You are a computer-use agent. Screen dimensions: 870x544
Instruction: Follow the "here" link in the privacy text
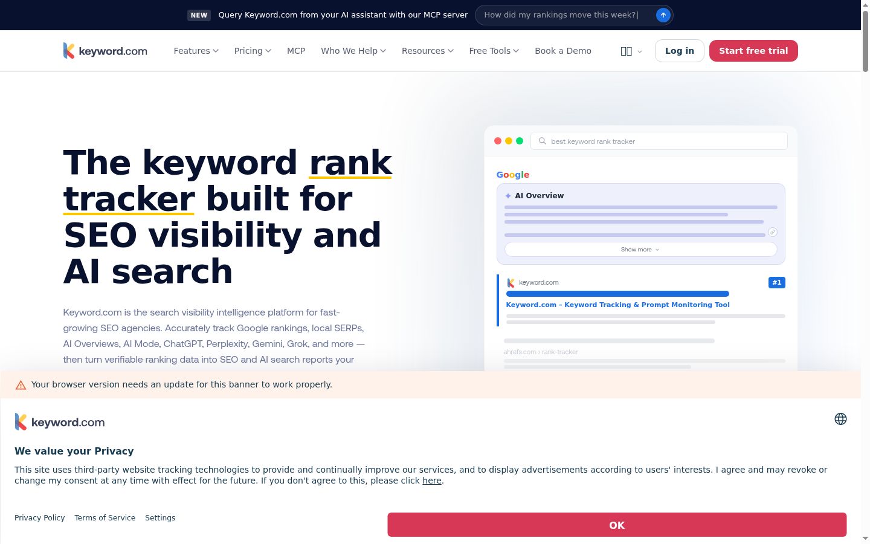click(432, 481)
